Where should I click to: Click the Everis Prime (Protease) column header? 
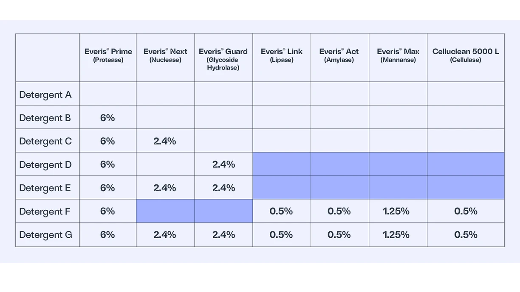click(x=108, y=56)
